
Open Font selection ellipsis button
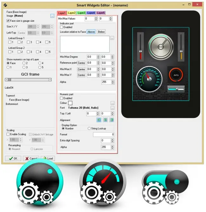113,108
